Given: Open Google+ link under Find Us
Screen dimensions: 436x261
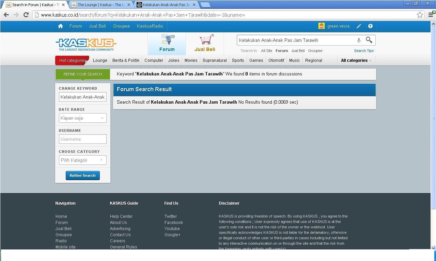Looking at the screenshot, I should 172,235.
